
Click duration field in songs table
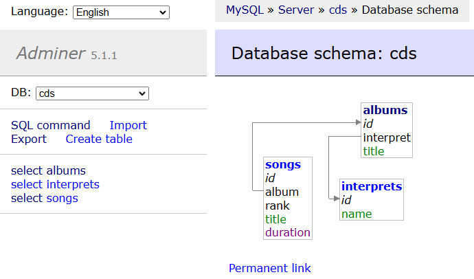tap(287, 232)
